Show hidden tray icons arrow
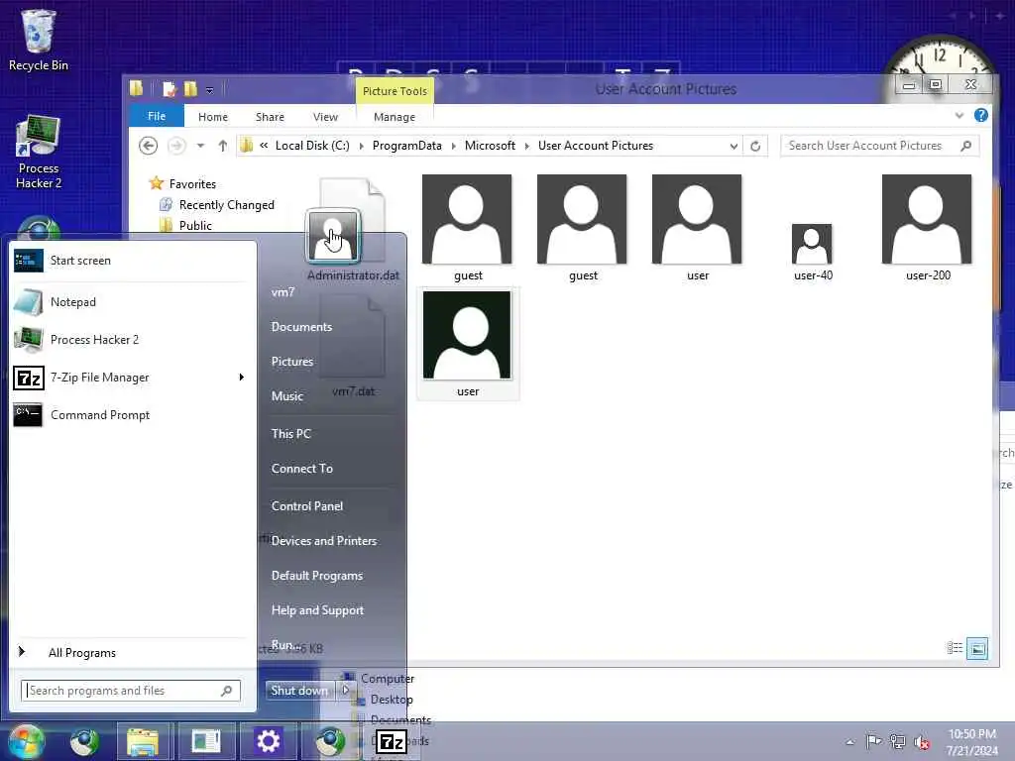This screenshot has height=761, width=1015. coord(849,742)
